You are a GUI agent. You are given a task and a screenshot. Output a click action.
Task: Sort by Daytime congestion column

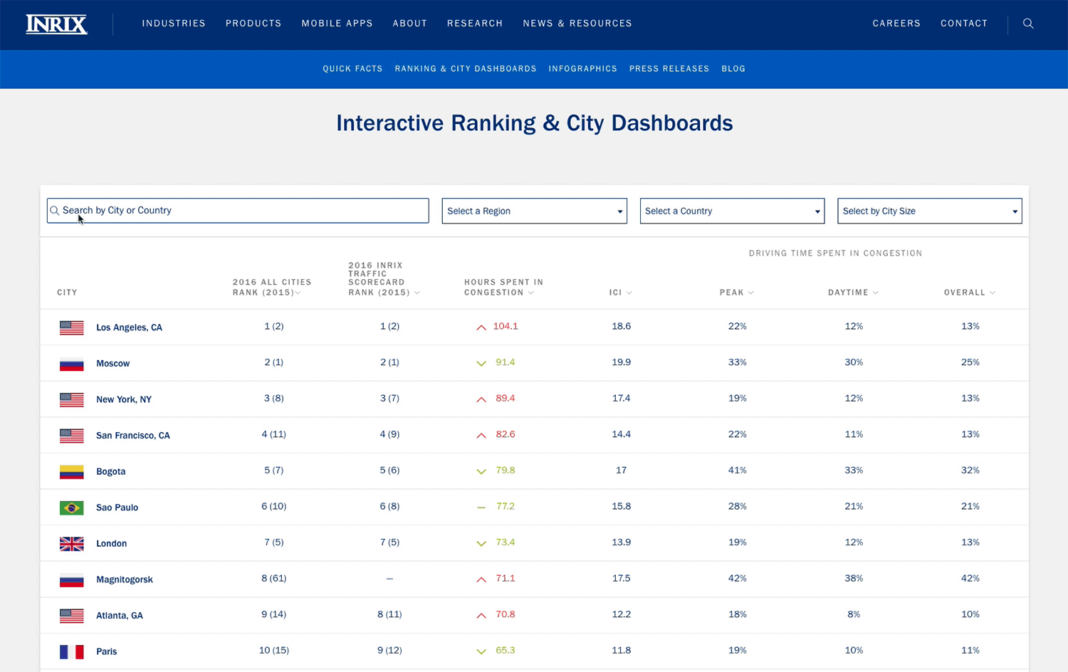[x=853, y=293]
